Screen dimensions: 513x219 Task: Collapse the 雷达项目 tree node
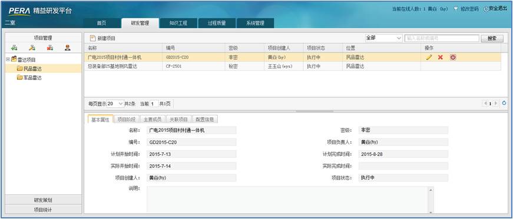point(8,59)
